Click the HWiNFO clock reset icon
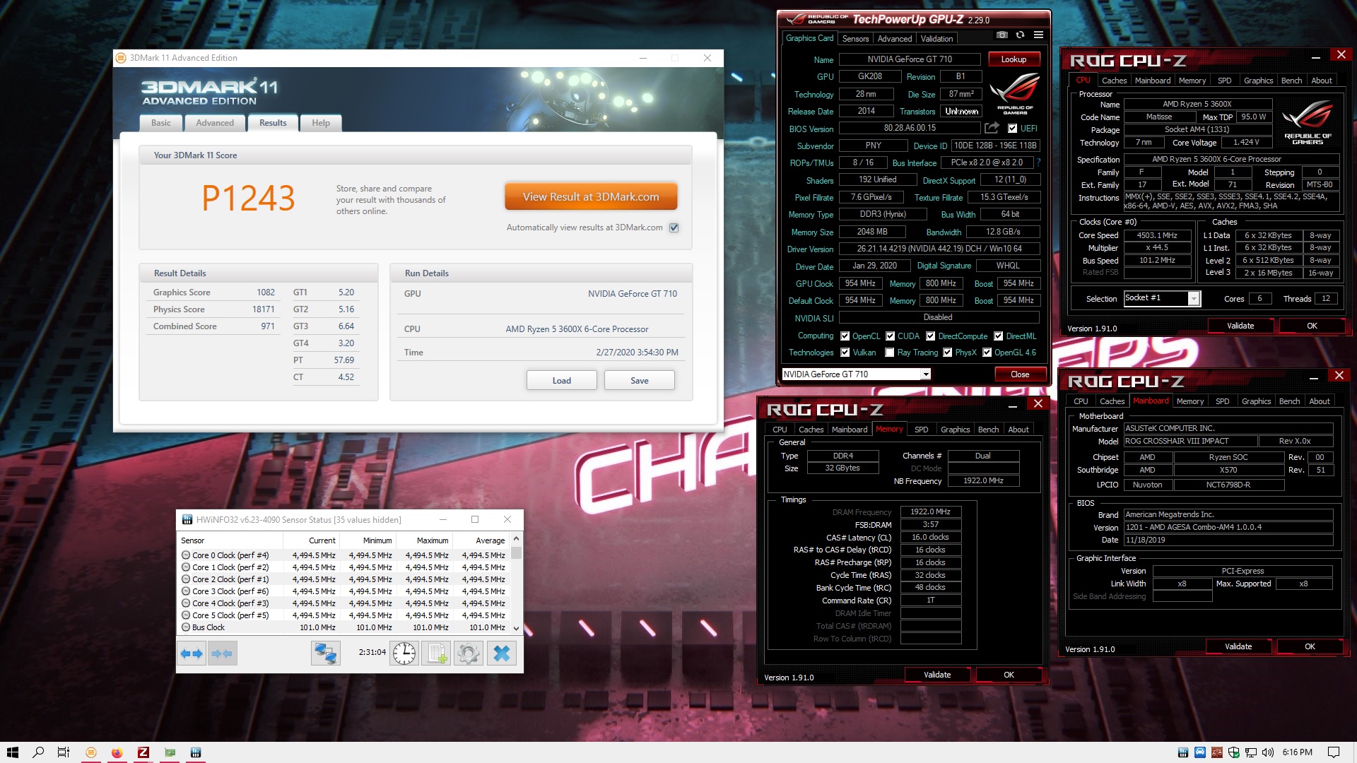Screen dimensions: 1357x763 pyautogui.click(x=404, y=653)
